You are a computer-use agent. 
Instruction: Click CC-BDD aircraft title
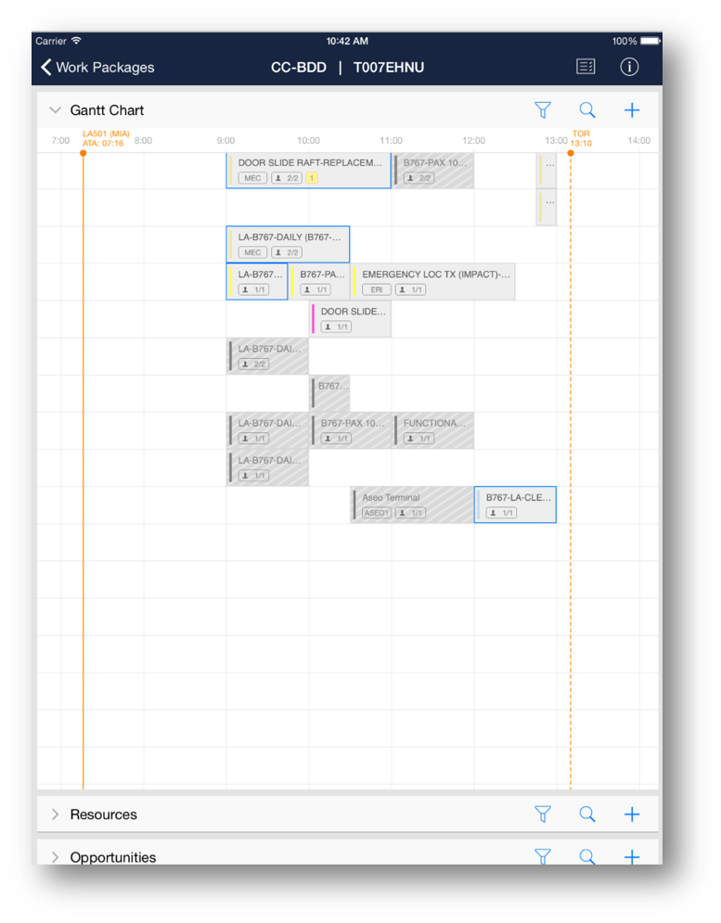[x=299, y=67]
